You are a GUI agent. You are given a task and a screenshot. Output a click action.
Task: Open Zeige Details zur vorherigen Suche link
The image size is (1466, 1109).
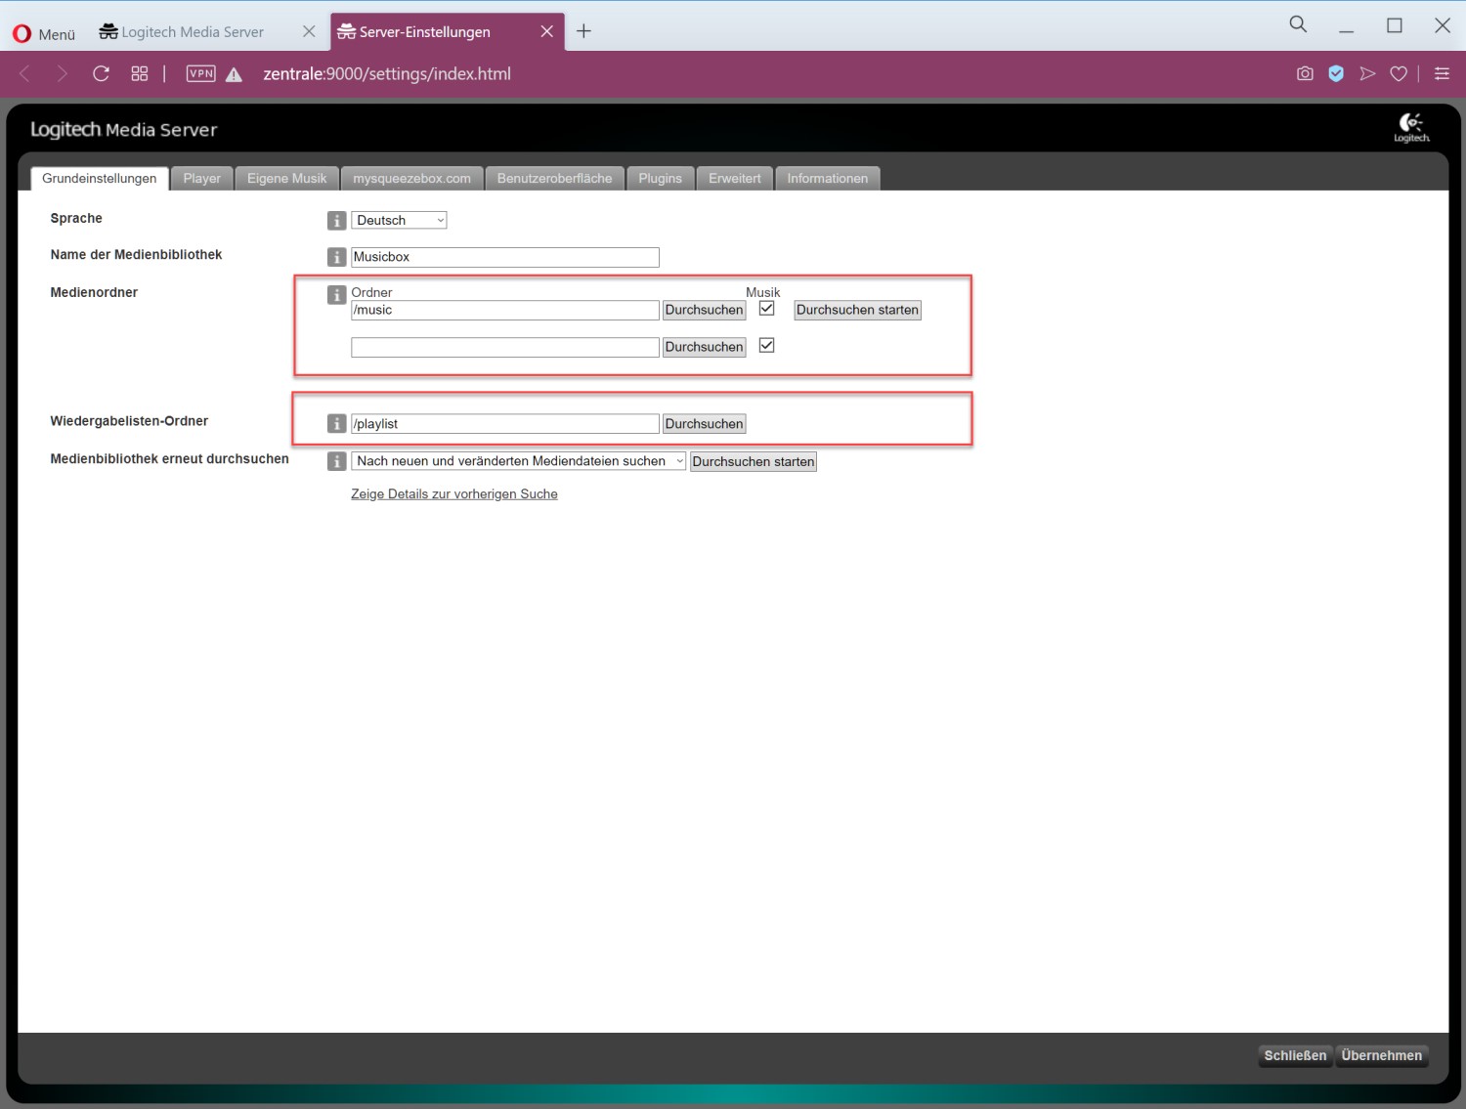click(454, 494)
